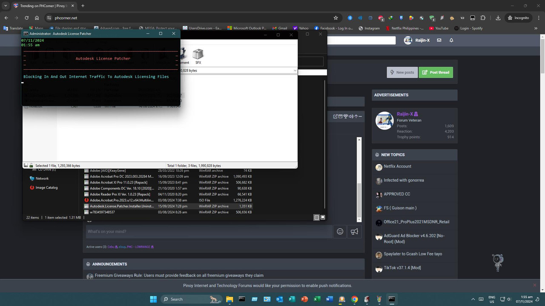Launch Publisher from the taskbar
Screen dimensions: 545x306
[x=292, y=299]
